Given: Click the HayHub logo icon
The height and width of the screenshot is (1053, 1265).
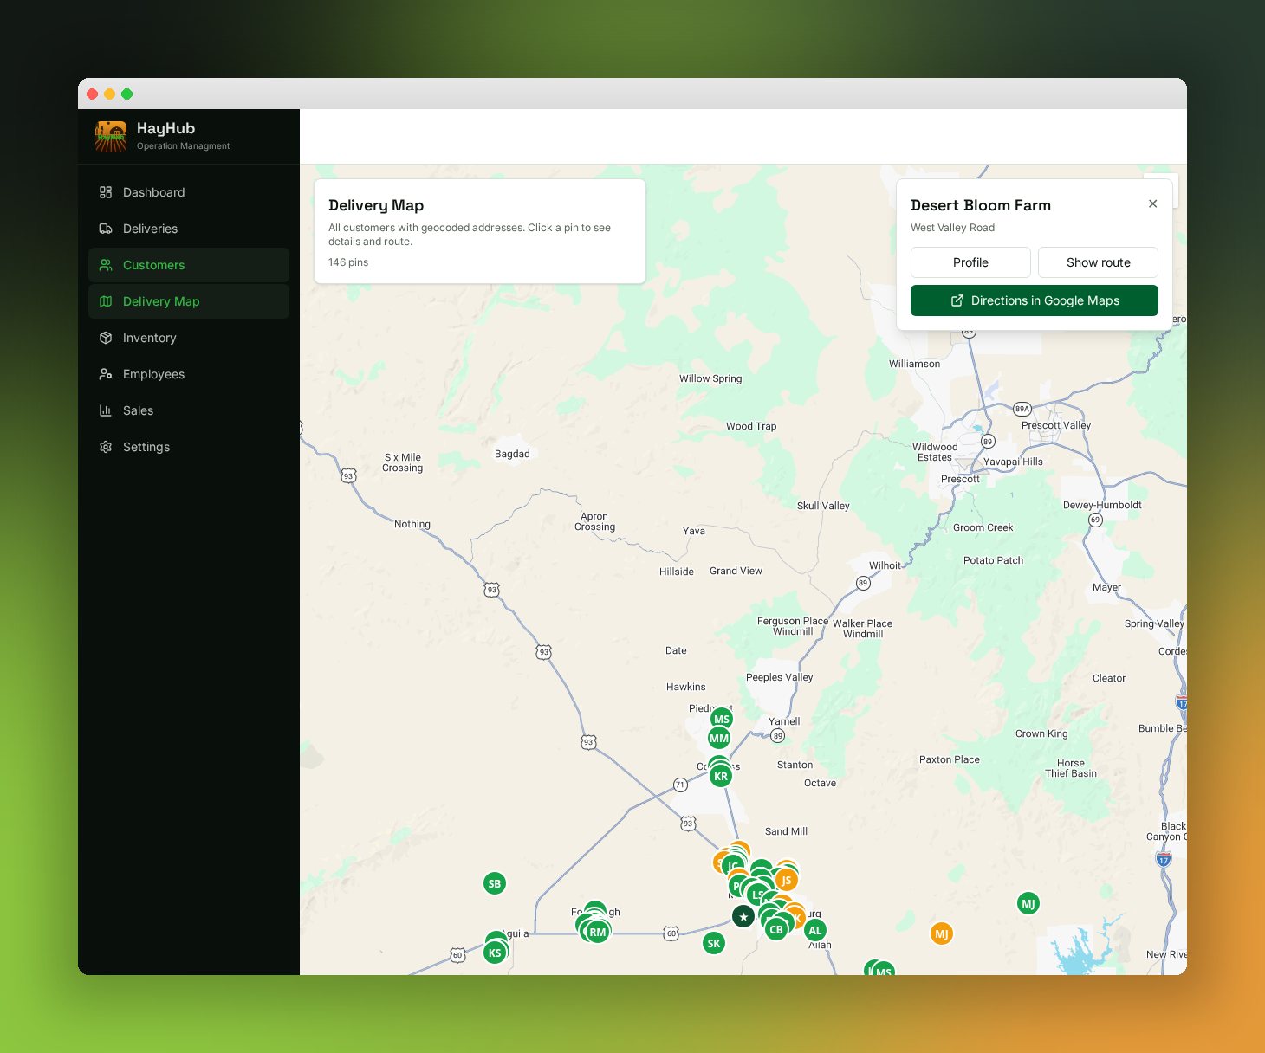Looking at the screenshot, I should pyautogui.click(x=111, y=137).
